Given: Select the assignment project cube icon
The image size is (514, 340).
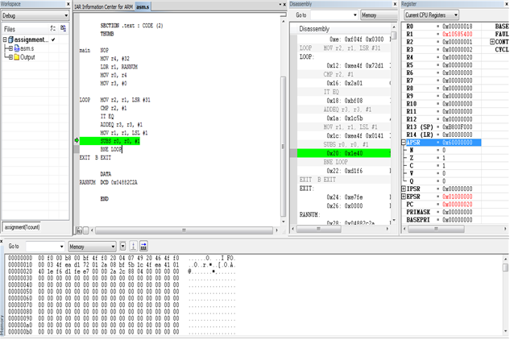Looking at the screenshot, I should (10, 39).
